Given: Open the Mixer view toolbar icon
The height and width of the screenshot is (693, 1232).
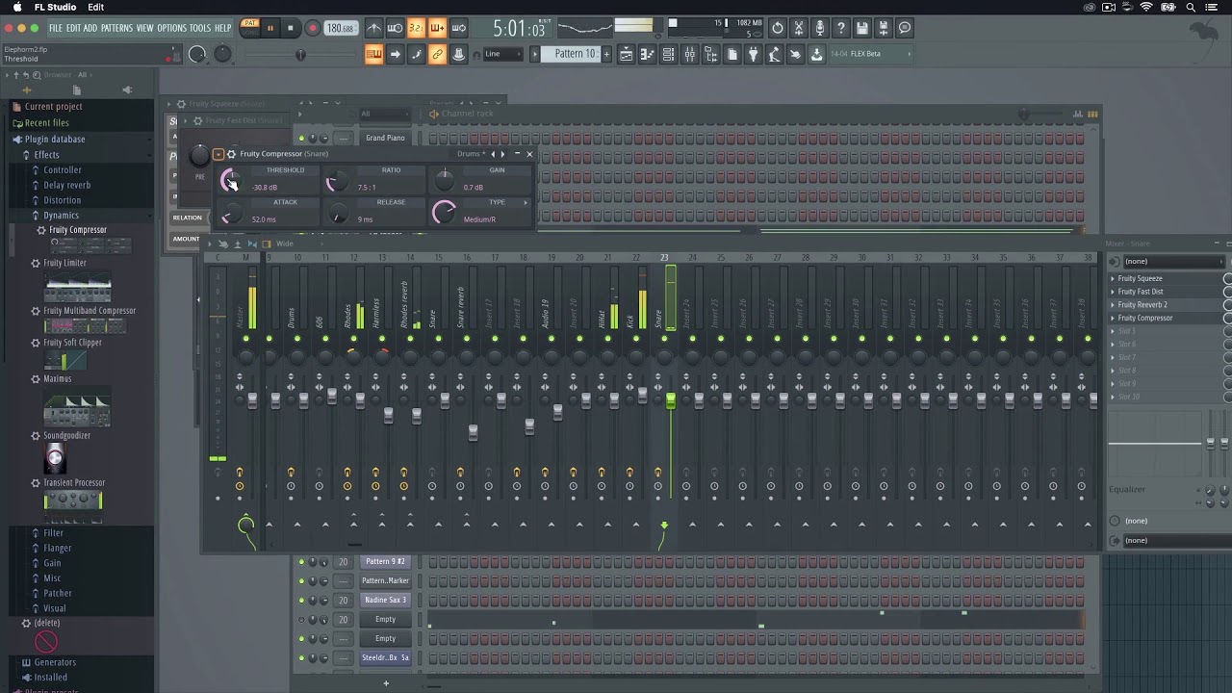Looking at the screenshot, I should 689,54.
